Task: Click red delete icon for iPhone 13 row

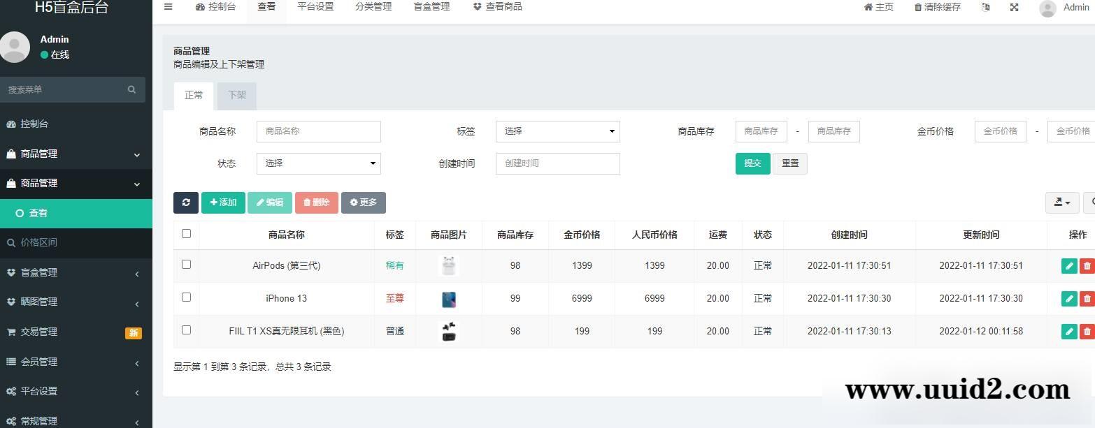Action: [x=1087, y=299]
